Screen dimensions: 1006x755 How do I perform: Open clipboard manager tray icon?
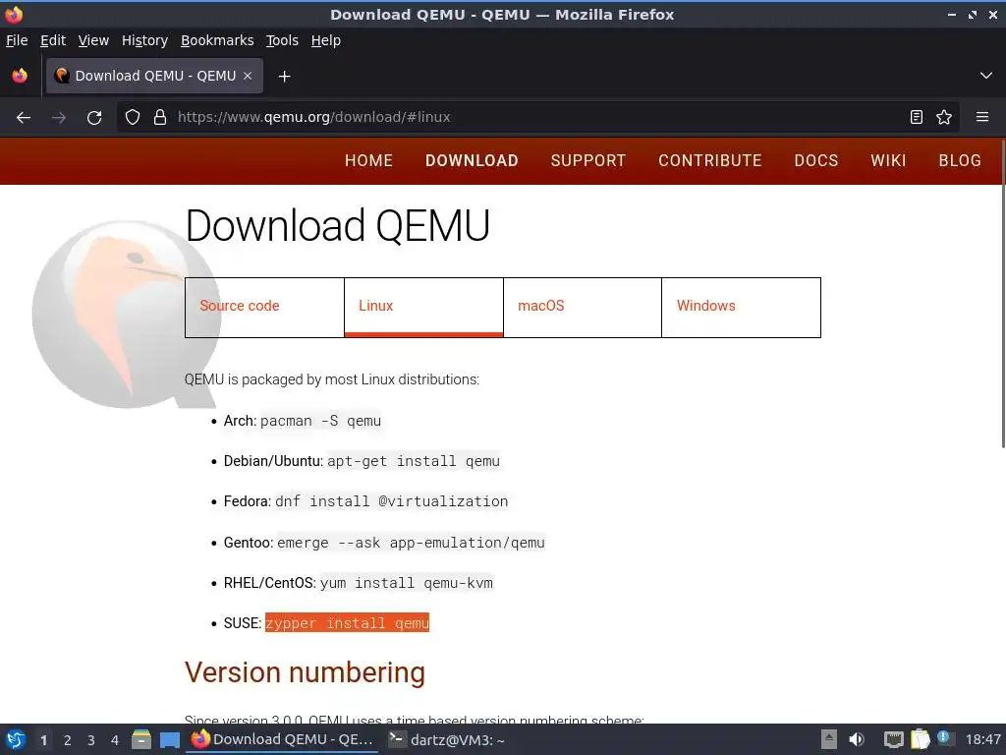(920, 739)
